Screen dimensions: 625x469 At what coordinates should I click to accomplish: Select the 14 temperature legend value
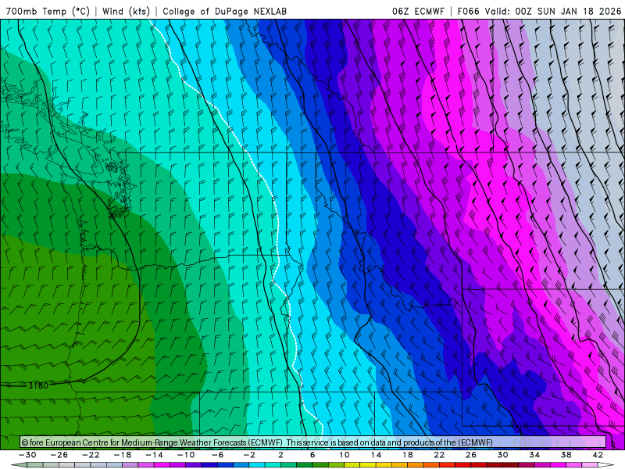coord(376,455)
